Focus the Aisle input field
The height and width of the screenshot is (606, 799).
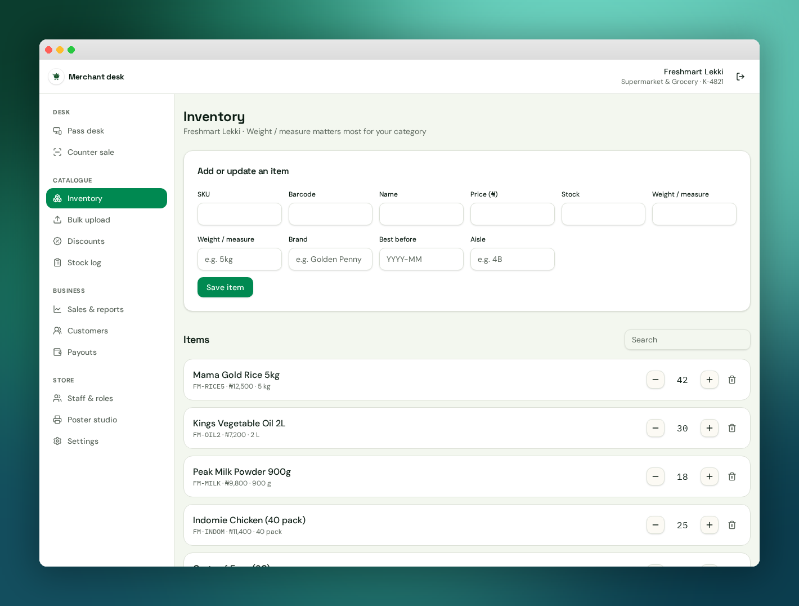coord(513,259)
